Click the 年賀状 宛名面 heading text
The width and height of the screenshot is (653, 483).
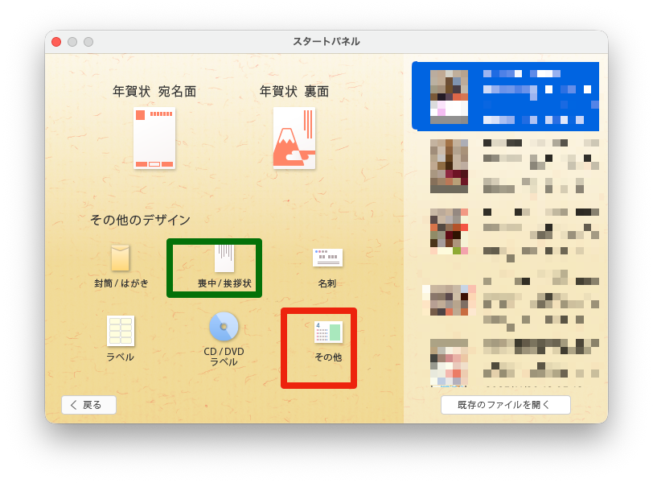[x=154, y=92]
